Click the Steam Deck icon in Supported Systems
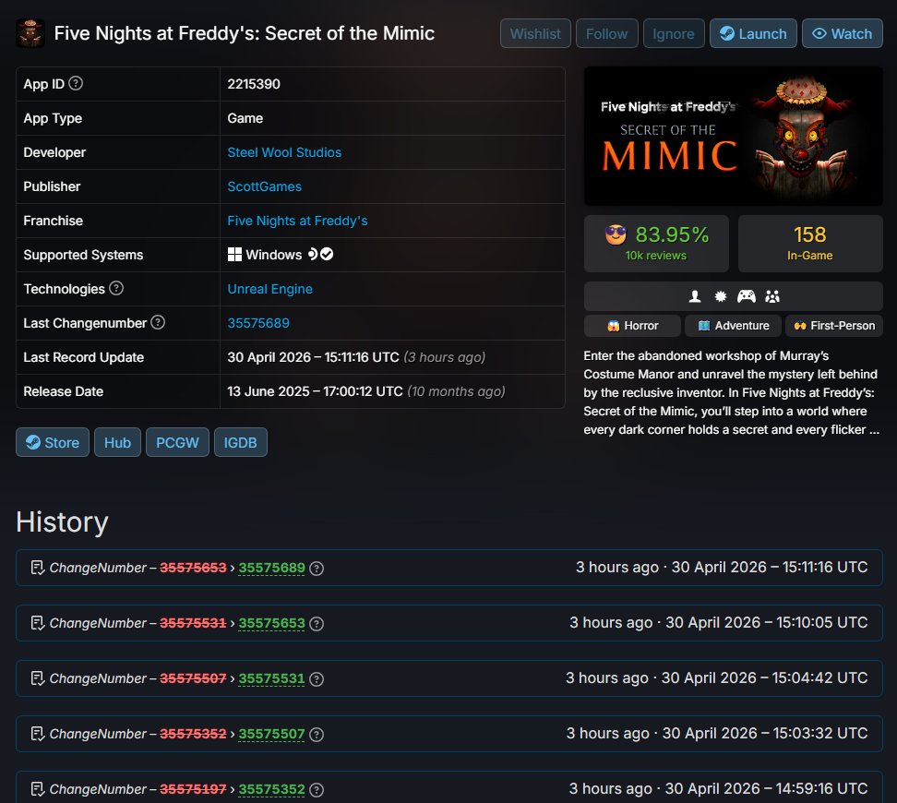 312,254
